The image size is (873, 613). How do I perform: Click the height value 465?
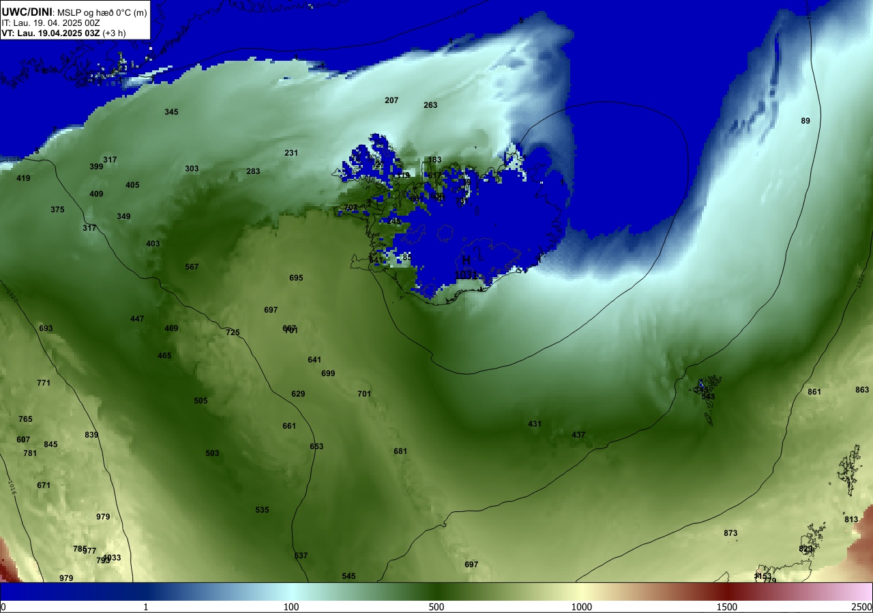click(164, 356)
